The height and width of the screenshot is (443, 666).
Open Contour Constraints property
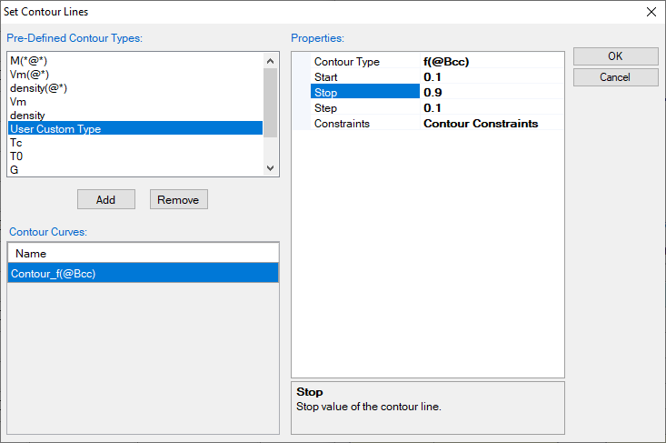491,124
